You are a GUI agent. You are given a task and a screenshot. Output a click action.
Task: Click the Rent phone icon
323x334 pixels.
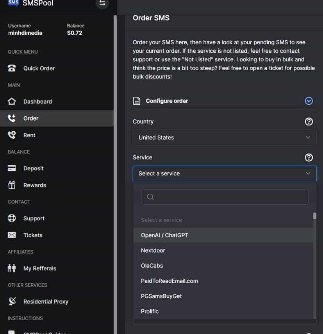coord(11,135)
